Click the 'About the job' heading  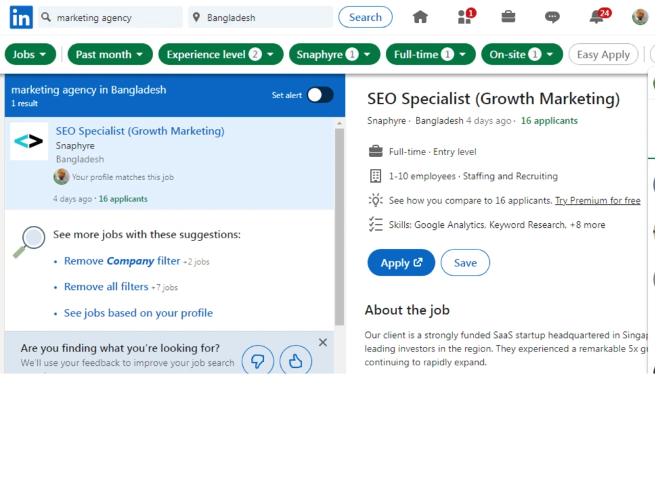[407, 310]
